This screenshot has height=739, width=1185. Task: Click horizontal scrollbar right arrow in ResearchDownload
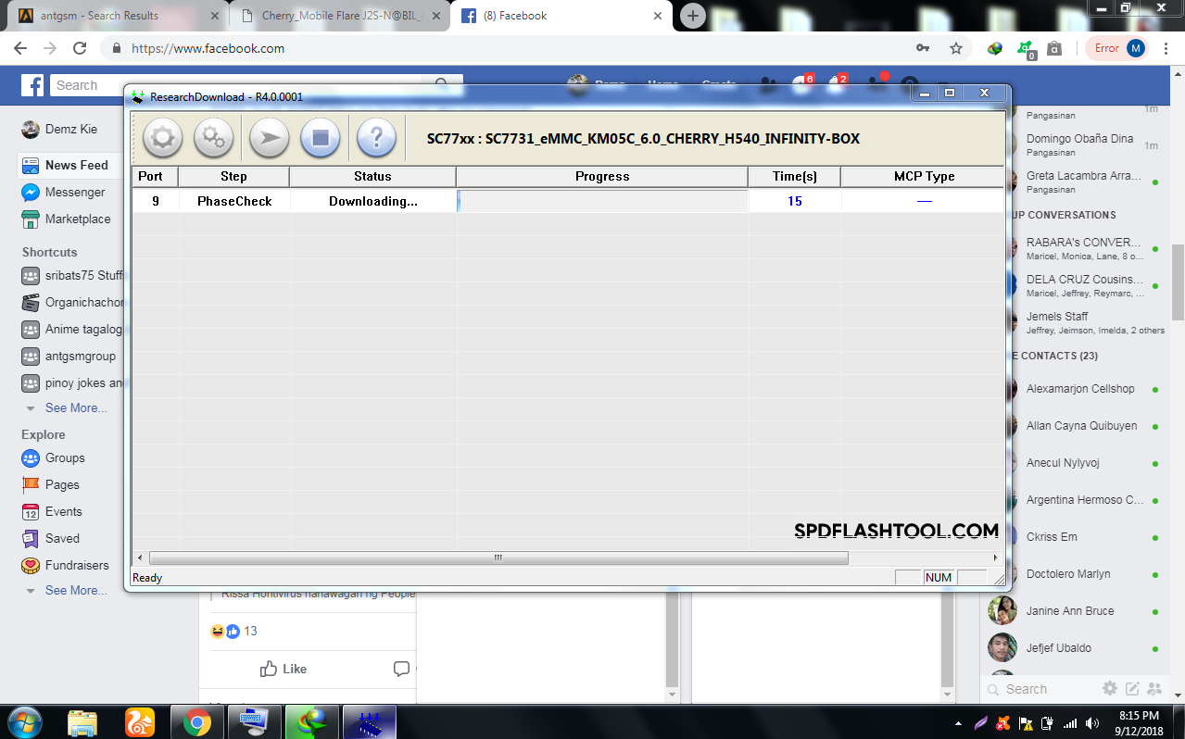coord(996,557)
